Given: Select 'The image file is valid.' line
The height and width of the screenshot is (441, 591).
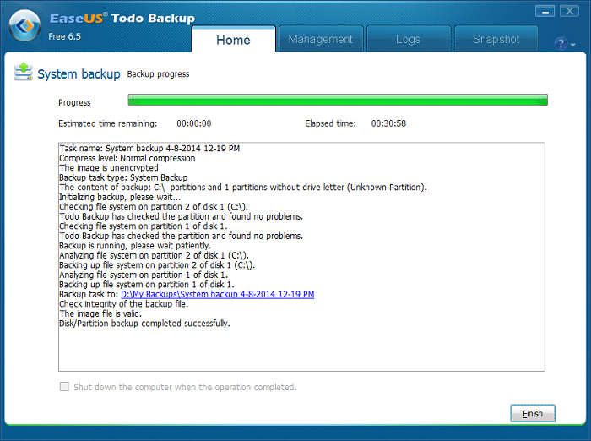Looking at the screenshot, I should (100, 314).
